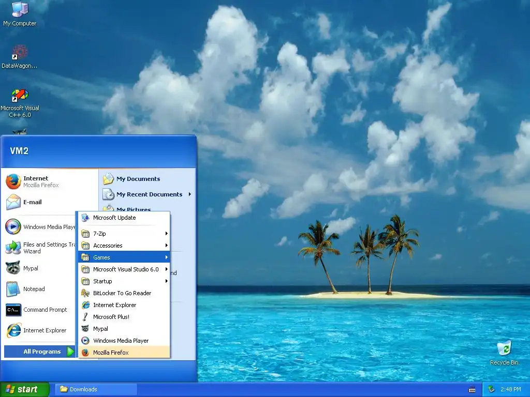The image size is (530, 397).
Task: Click the VM2 user name header
Action: pyautogui.click(x=19, y=151)
